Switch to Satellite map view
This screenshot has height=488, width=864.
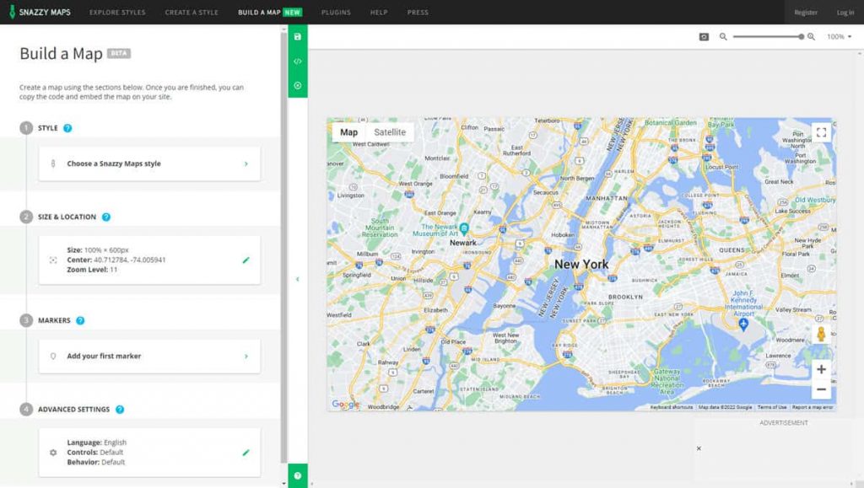tap(390, 132)
